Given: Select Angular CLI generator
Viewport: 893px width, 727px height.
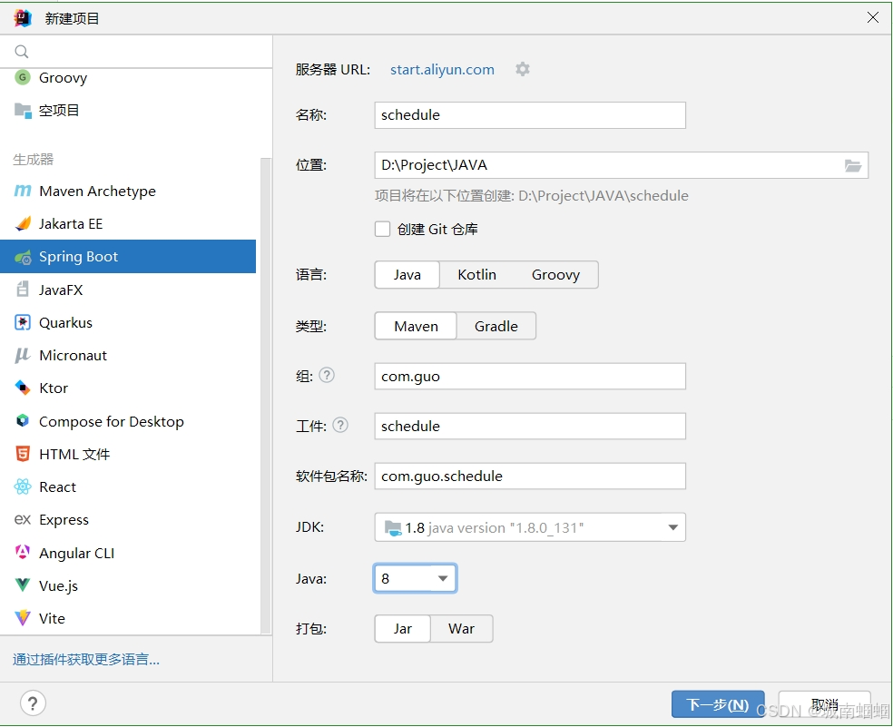Looking at the screenshot, I should [x=128, y=553].
